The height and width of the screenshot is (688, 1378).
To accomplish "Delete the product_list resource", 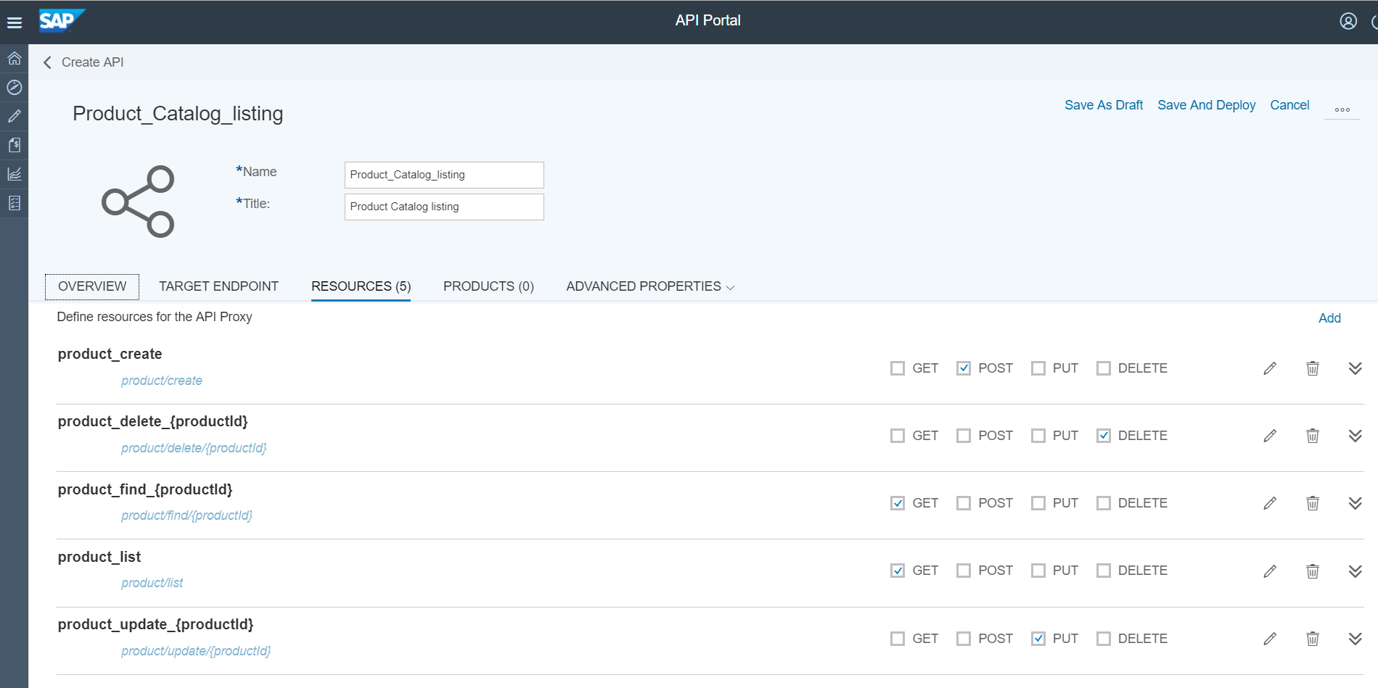I will 1312,571.
